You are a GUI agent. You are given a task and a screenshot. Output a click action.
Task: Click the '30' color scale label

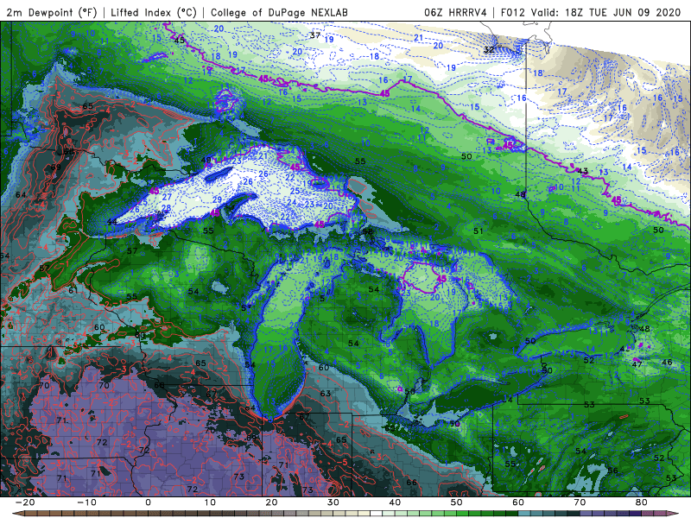(x=333, y=502)
